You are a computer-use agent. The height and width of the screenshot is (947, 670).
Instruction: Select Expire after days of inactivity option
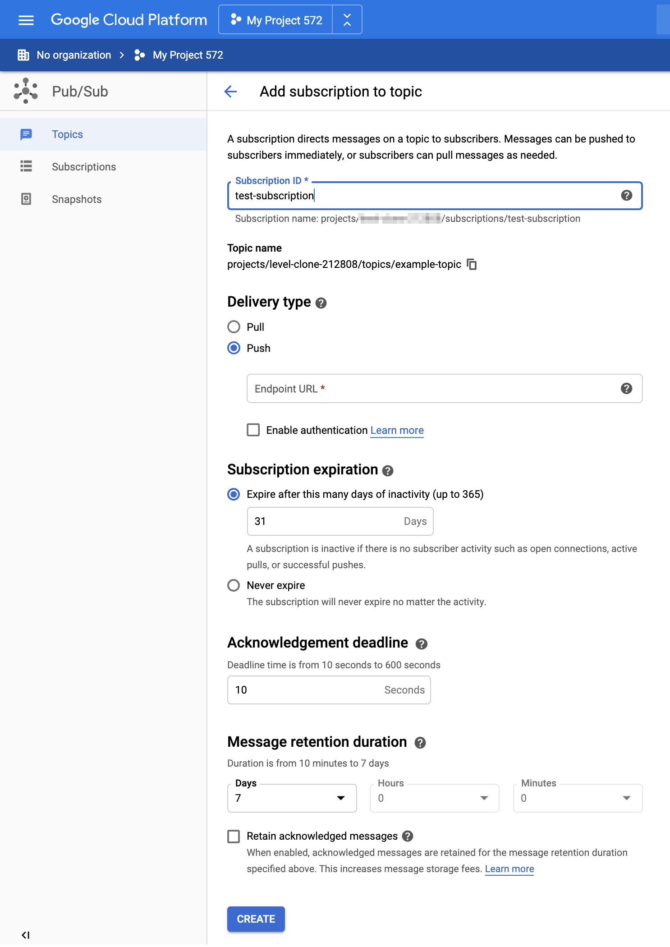234,494
